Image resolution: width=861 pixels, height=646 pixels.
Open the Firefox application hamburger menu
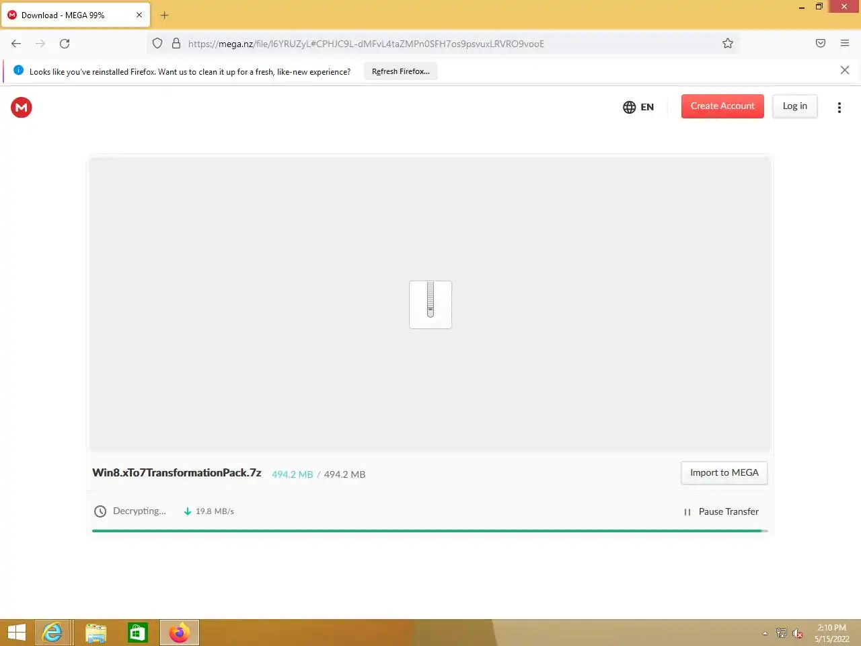845,44
